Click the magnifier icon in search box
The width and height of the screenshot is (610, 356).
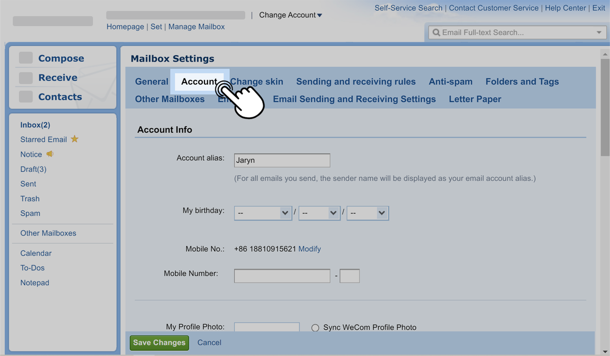436,32
